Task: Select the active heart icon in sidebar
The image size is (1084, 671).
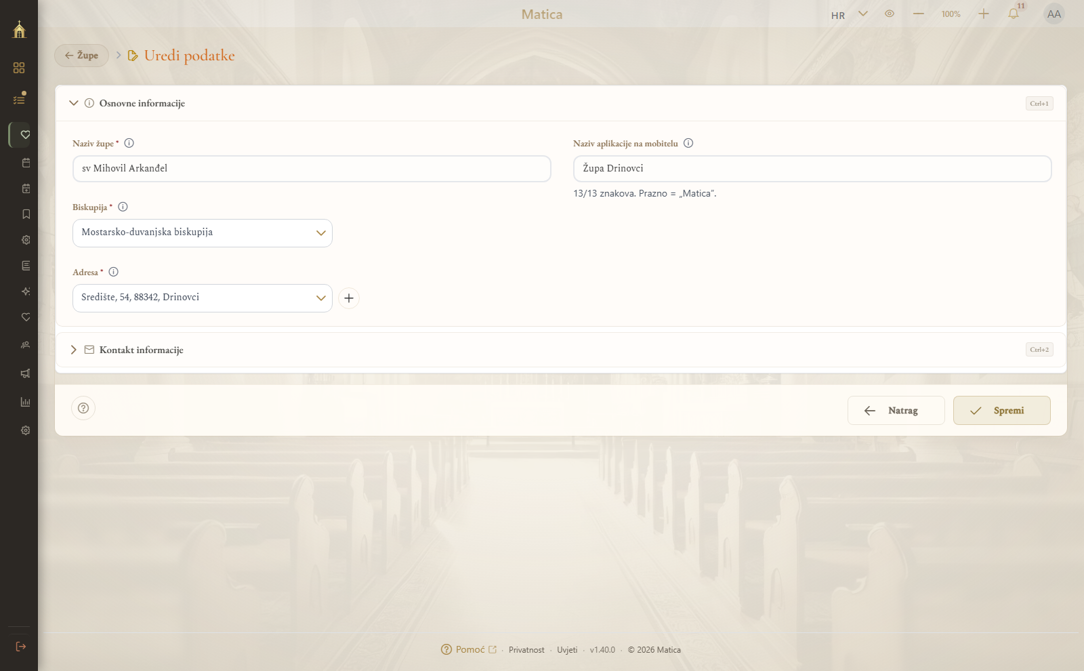Action: 25,135
